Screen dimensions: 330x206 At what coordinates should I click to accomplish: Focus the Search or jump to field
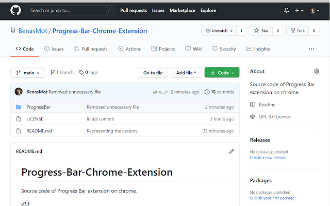point(70,10)
